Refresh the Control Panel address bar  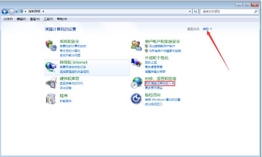tap(195, 11)
